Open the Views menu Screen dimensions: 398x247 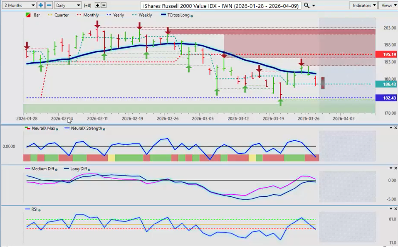click(x=388, y=5)
